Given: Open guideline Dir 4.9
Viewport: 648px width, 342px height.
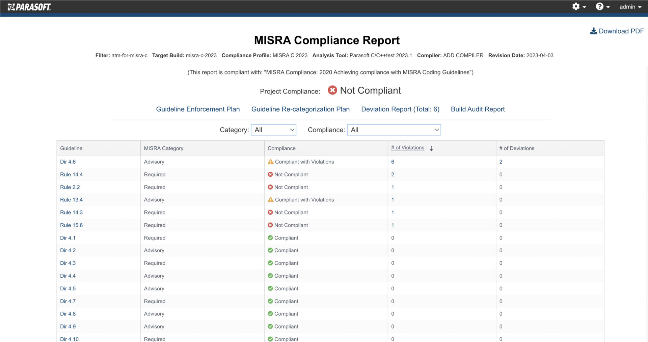Looking at the screenshot, I should pyautogui.click(x=68, y=326).
